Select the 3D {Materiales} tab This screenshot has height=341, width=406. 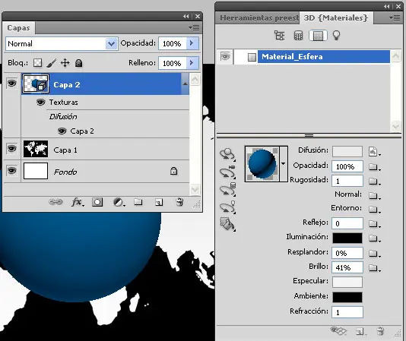[x=336, y=18]
